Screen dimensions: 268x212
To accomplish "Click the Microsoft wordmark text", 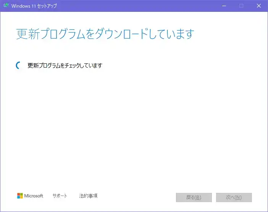I will click(34, 196).
